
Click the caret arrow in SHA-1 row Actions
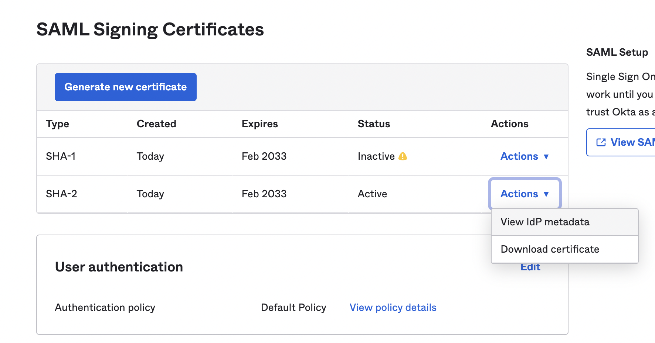click(x=546, y=157)
